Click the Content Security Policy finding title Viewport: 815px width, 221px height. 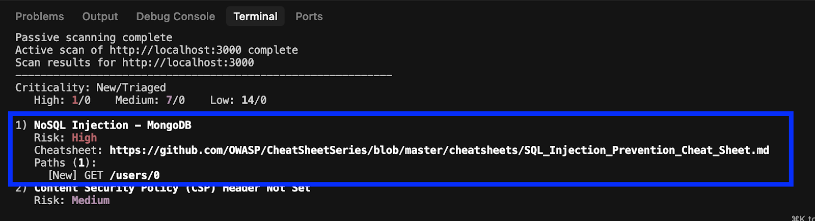tap(172, 188)
